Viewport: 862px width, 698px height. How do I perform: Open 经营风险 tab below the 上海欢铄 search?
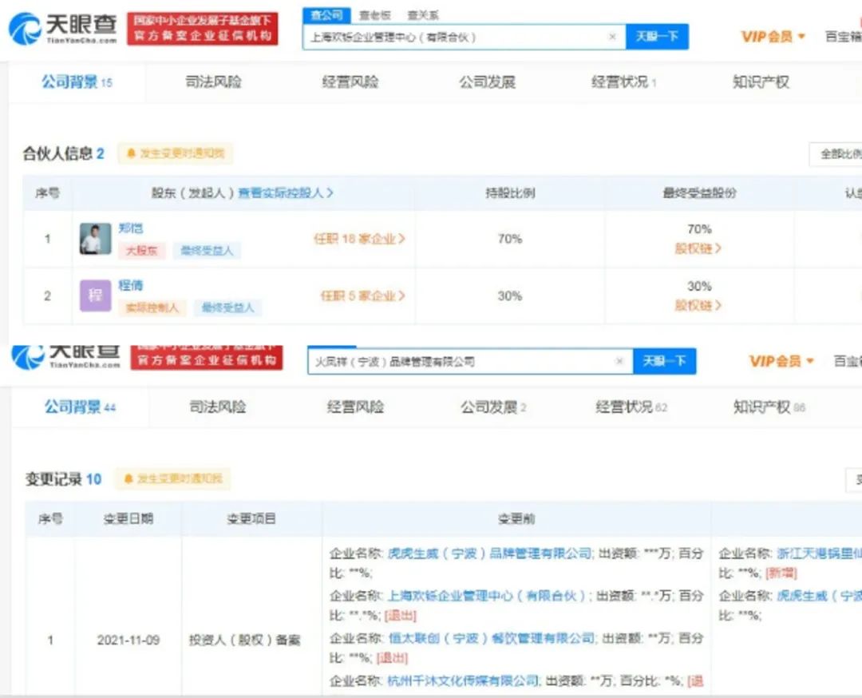350,82
